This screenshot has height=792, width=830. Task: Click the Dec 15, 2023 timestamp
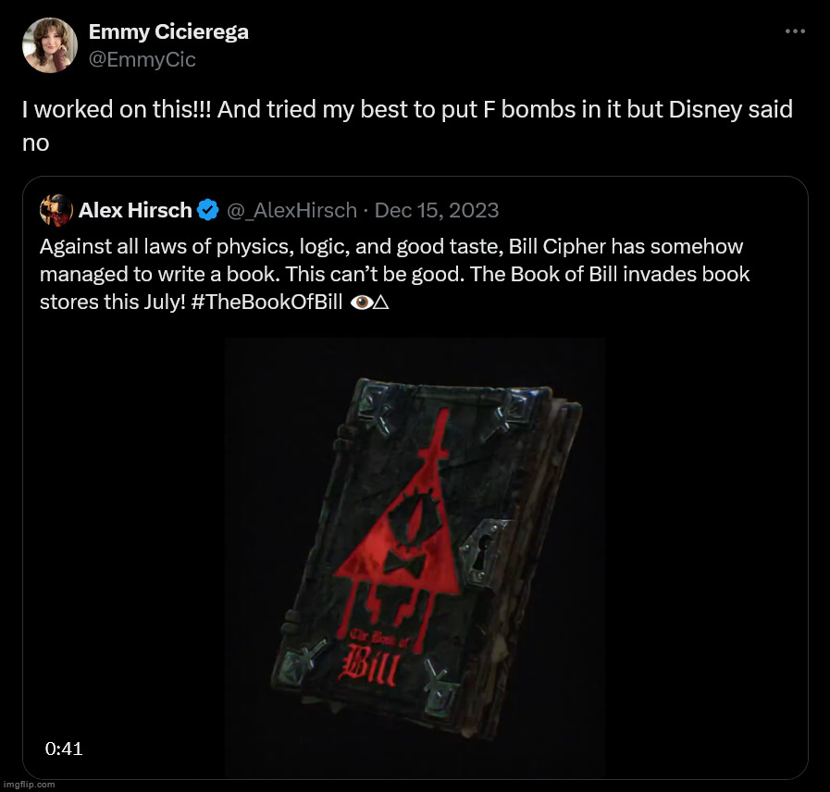[437, 210]
